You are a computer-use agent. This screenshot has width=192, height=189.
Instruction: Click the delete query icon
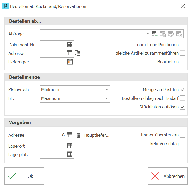click(x=179, y=34)
